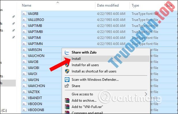Select the Share menu entry
This screenshot has height=114, width=178.
[x=76, y=86]
